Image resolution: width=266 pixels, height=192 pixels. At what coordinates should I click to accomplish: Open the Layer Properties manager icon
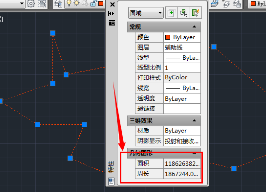point(58,4)
